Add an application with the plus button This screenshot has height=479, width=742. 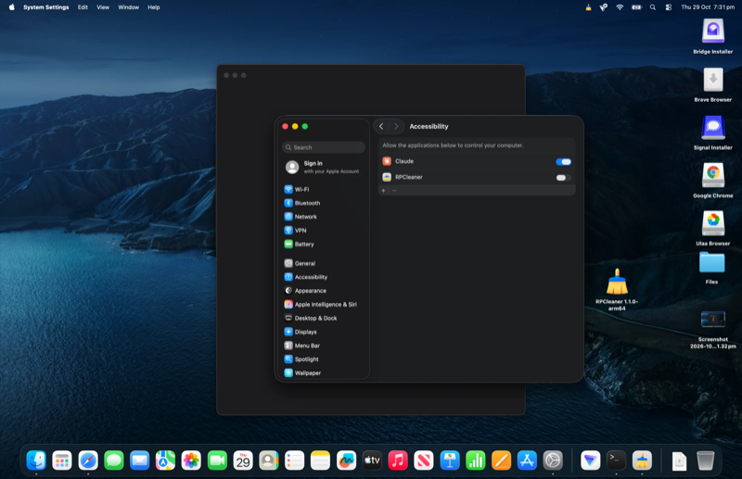tap(383, 191)
